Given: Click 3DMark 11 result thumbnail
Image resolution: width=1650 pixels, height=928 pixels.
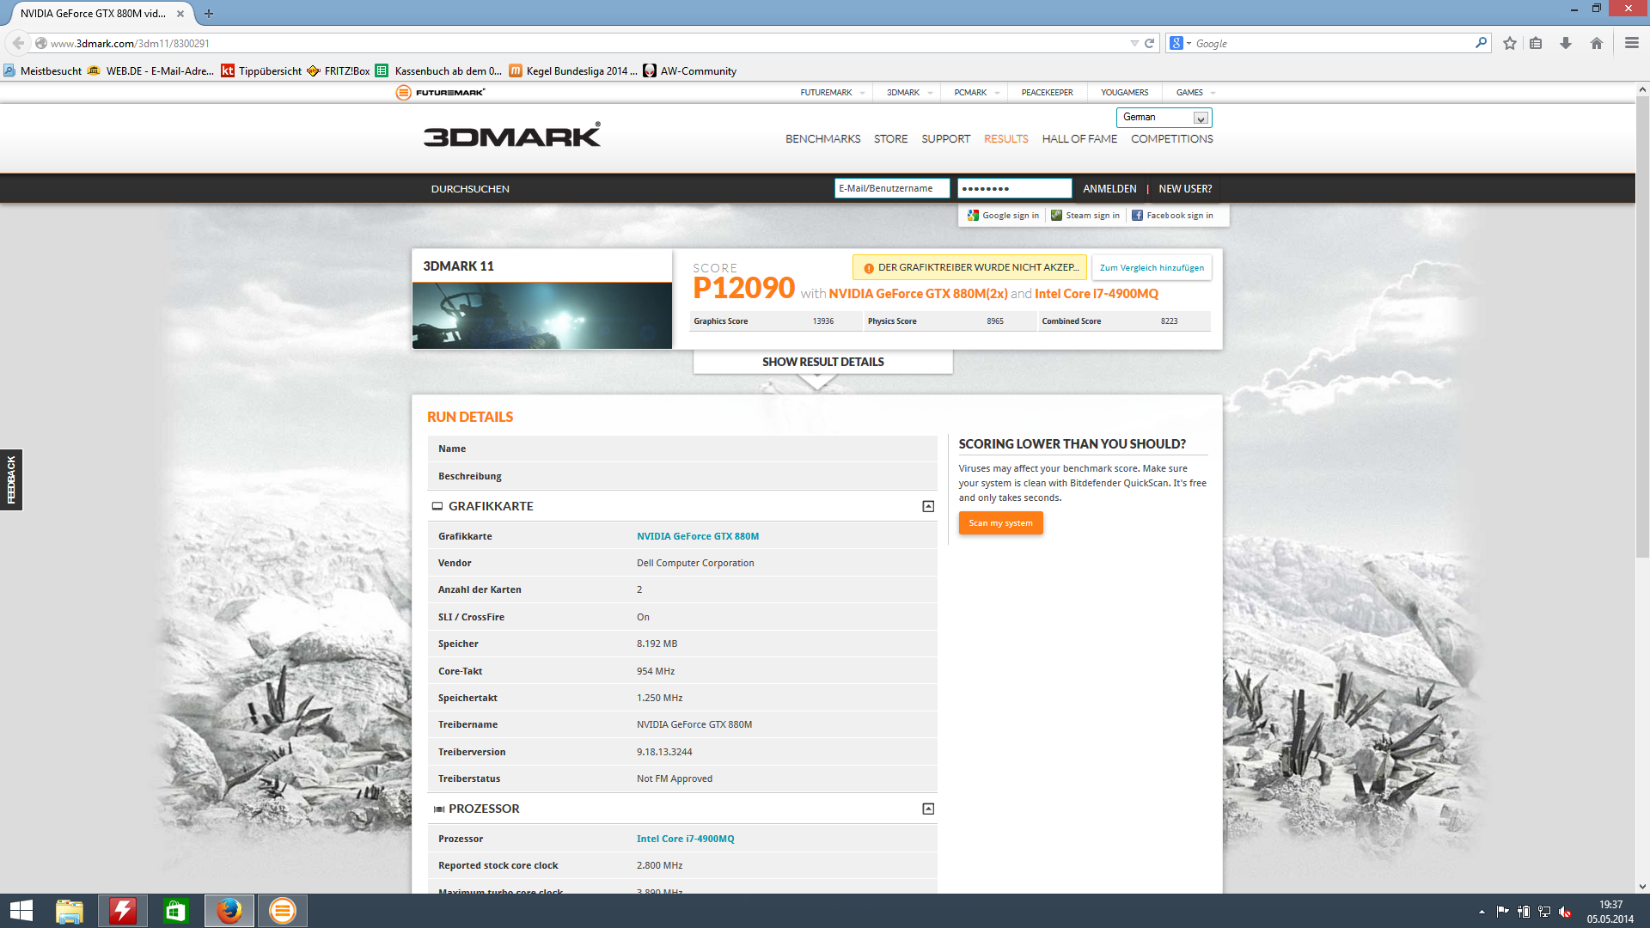Looking at the screenshot, I should click(x=541, y=315).
